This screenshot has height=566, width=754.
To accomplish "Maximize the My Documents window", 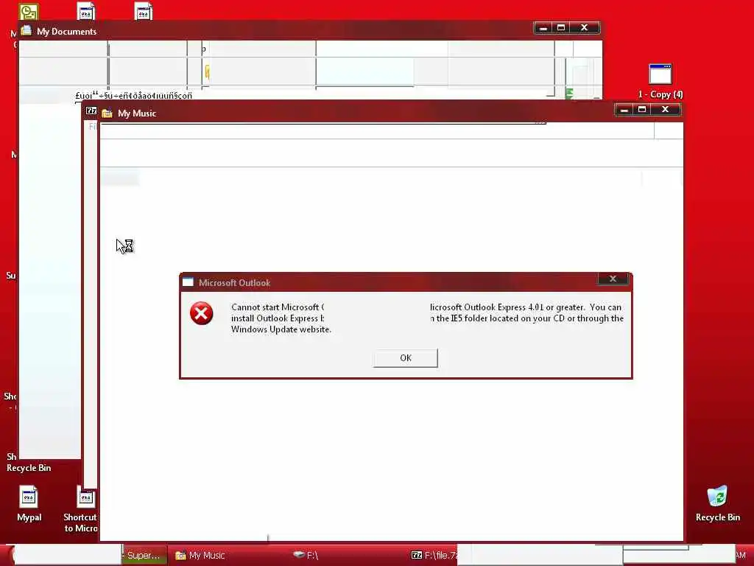I will click(561, 28).
